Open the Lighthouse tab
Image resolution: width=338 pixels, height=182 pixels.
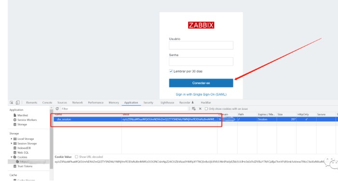(x=167, y=103)
